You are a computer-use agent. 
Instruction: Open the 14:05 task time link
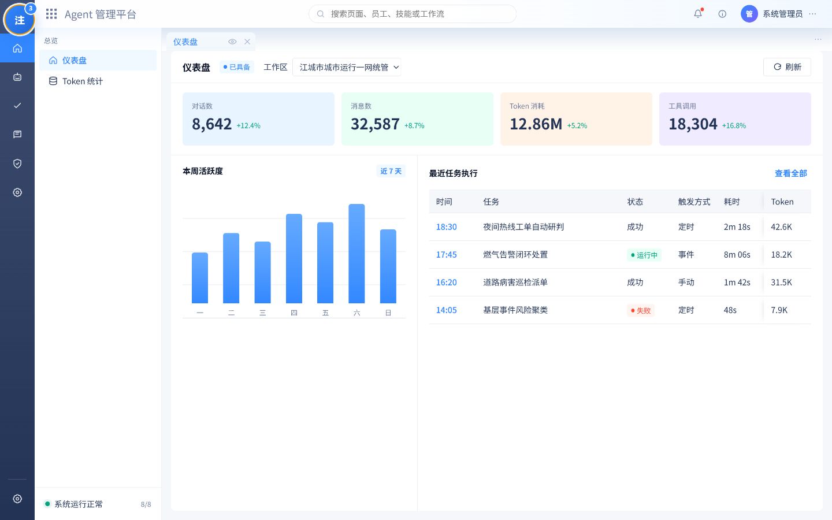pyautogui.click(x=446, y=310)
